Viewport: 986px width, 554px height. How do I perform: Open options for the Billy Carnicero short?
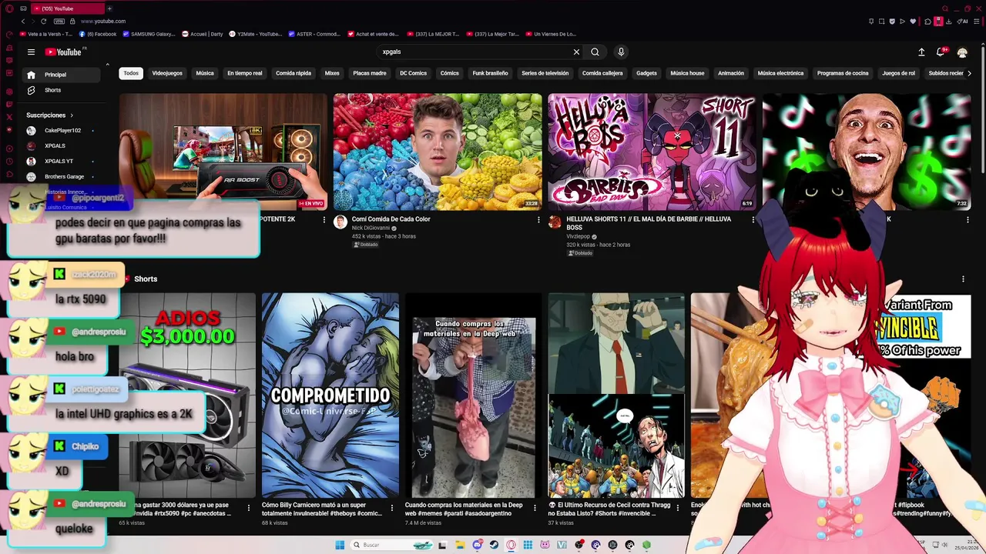(x=391, y=508)
